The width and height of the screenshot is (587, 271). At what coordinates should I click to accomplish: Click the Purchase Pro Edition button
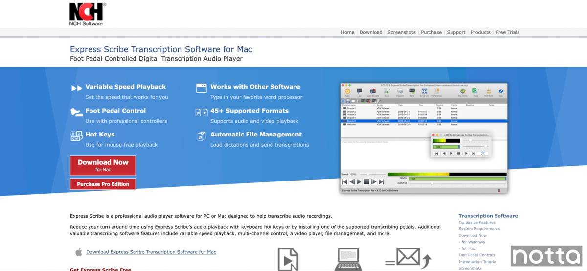tap(103, 184)
